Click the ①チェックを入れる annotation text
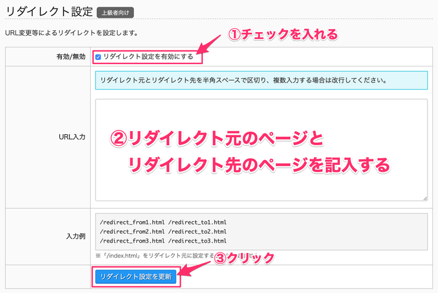This screenshot has width=438, height=293. [x=284, y=34]
